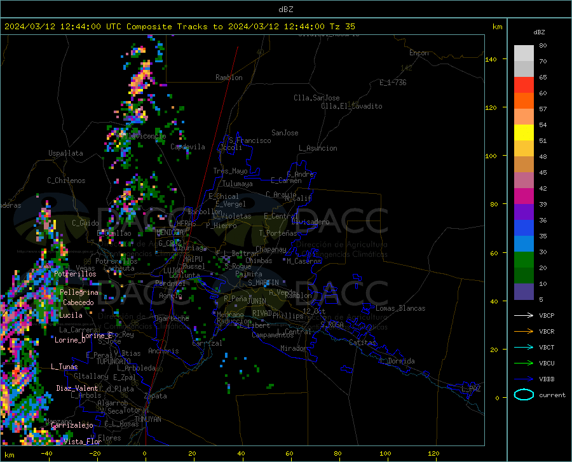Viewport: 572px width, 462px height.
Task: Click the 'Tulumaya' map label
Action: pos(238,184)
